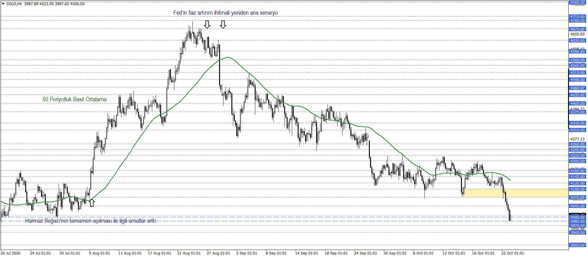Click the 4405.00 price level label
588x257 pixels.
578,104
